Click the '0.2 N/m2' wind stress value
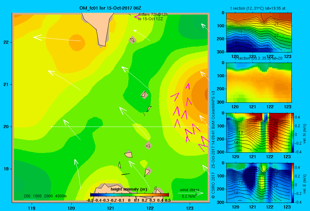310x211 pixels. (189, 196)
